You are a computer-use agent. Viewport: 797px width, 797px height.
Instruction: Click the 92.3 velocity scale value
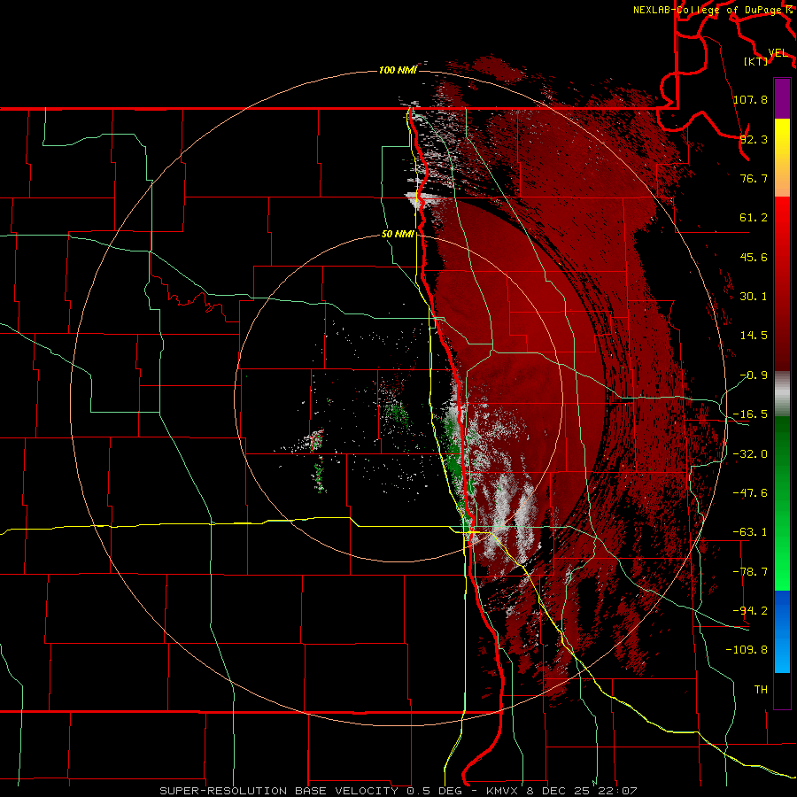(x=754, y=139)
